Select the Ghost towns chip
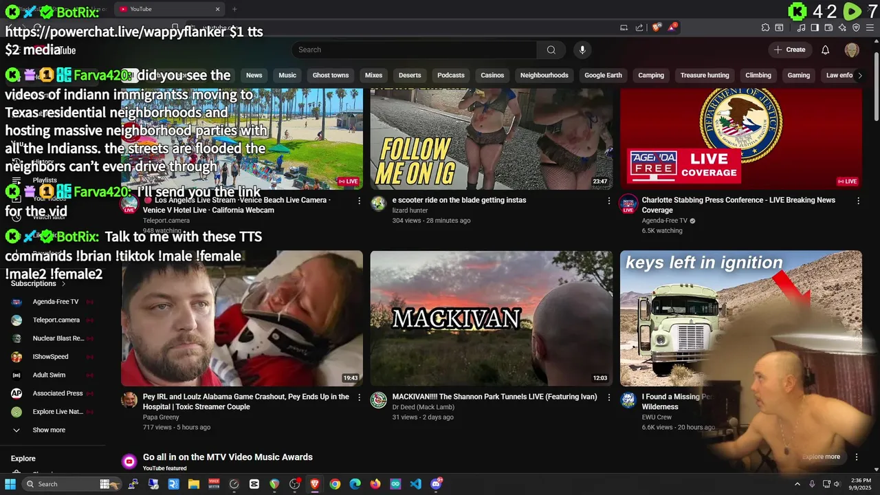 pyautogui.click(x=331, y=75)
